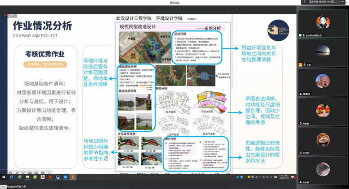Screen dimensions: 349x189
Task: Click the blue Q browser taskbar icon
Action: click(x=58, y=177)
